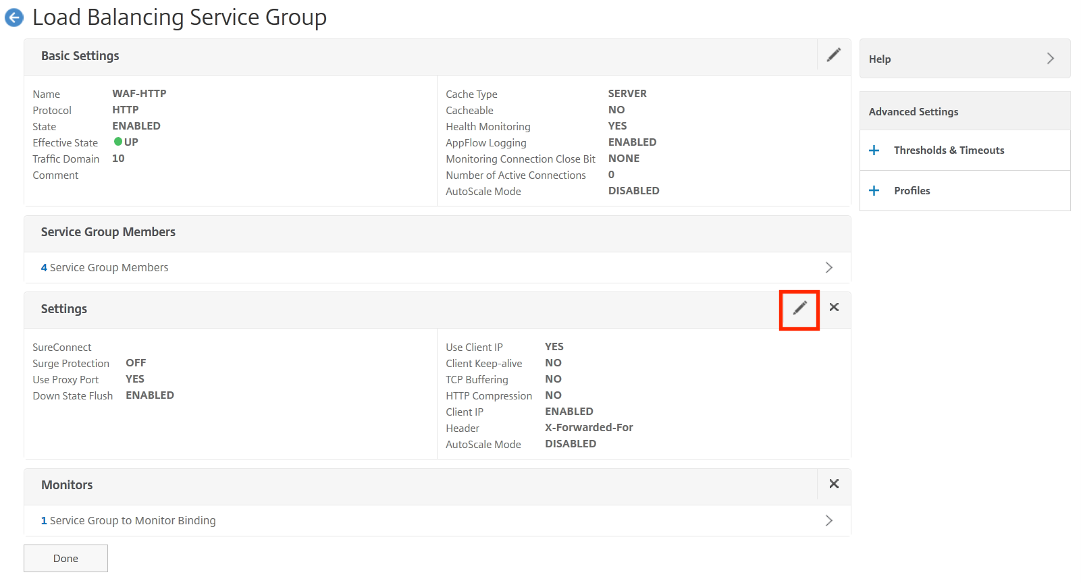Open the 4 Service Group Members link
The image size is (1081, 583).
coord(105,268)
